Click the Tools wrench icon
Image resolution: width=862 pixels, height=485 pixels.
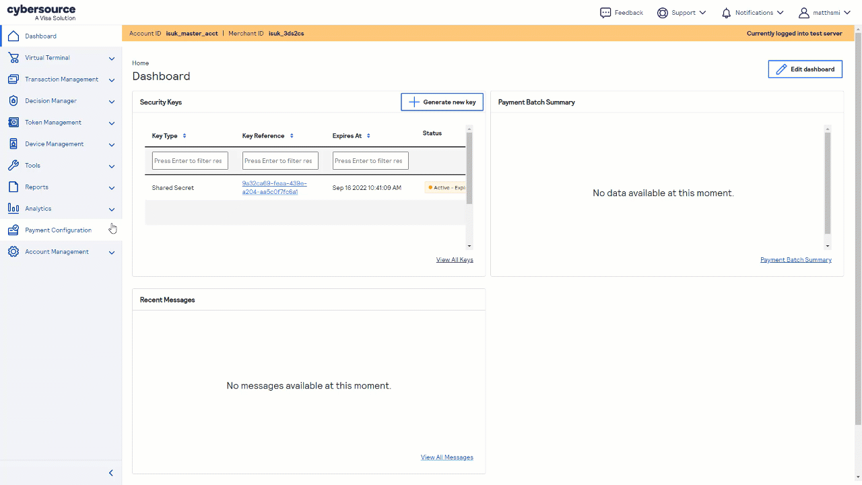click(x=13, y=166)
